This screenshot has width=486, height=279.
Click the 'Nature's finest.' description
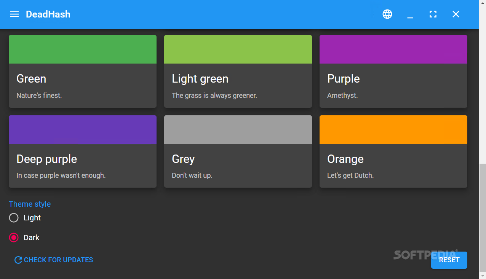coord(39,96)
